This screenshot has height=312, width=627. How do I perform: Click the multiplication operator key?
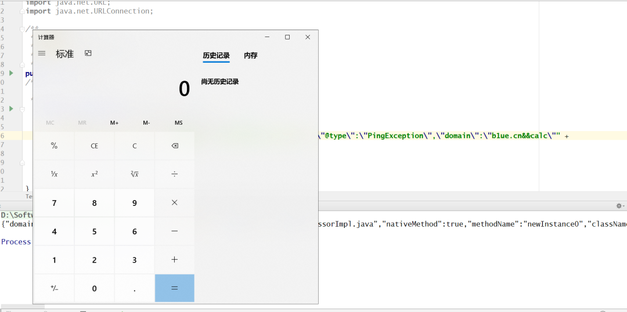click(175, 202)
